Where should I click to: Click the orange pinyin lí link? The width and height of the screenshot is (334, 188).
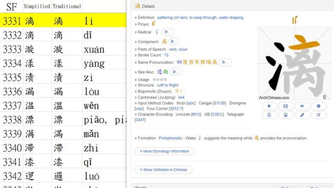coord(153,23)
